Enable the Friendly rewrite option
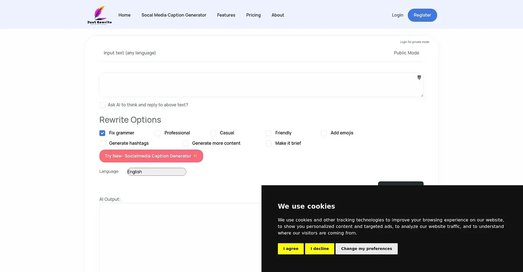Viewport: 523px width, 272px height. coord(269,133)
